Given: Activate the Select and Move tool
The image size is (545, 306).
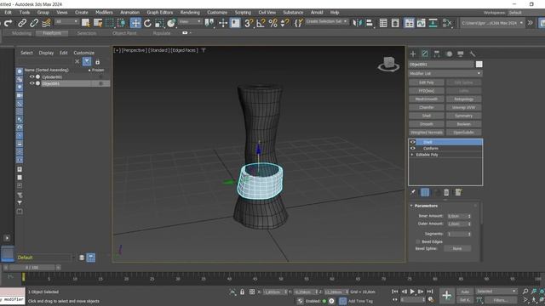Looking at the screenshot, I should click(x=135, y=23).
